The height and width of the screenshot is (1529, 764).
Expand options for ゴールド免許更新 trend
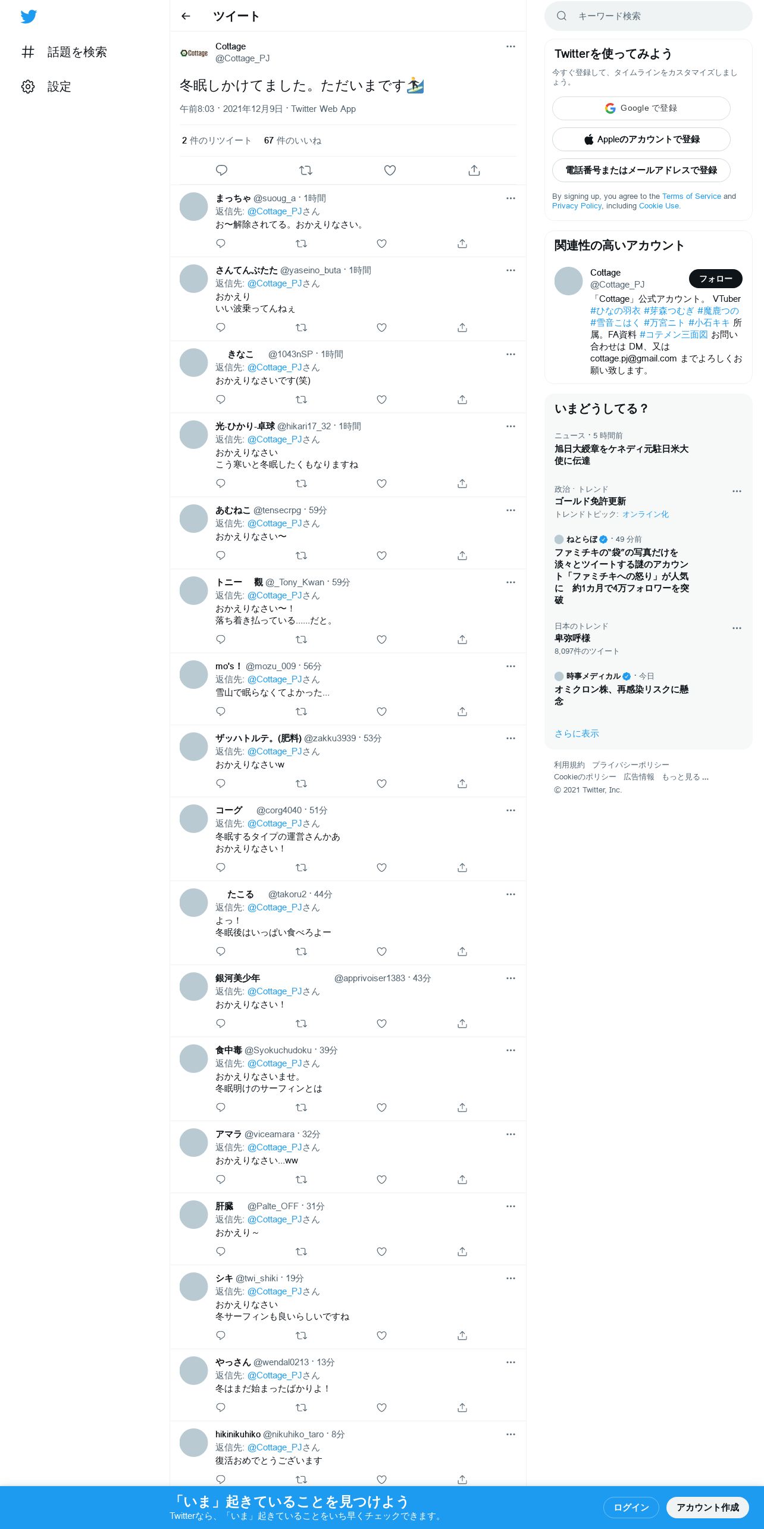[737, 491]
